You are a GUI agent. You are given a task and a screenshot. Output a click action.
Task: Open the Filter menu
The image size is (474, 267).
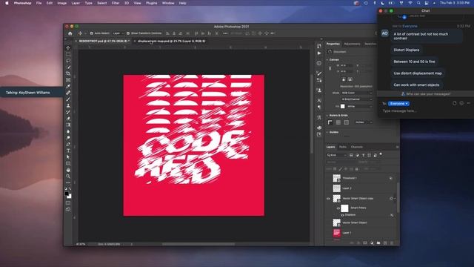[x=116, y=3]
